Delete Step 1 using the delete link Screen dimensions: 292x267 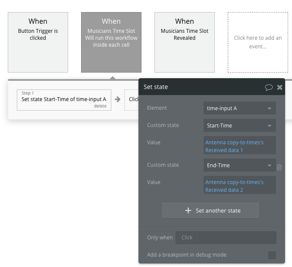(100, 106)
